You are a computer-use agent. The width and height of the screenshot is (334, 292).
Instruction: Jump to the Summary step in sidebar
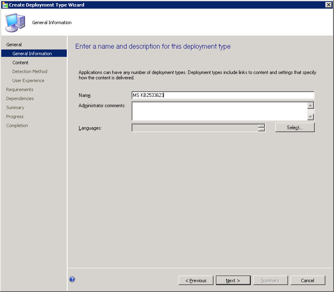(x=15, y=108)
